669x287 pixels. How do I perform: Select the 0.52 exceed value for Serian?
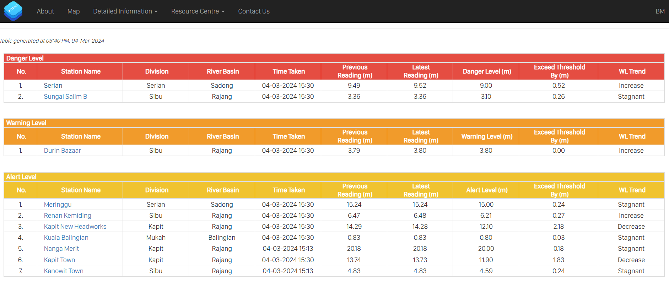559,86
